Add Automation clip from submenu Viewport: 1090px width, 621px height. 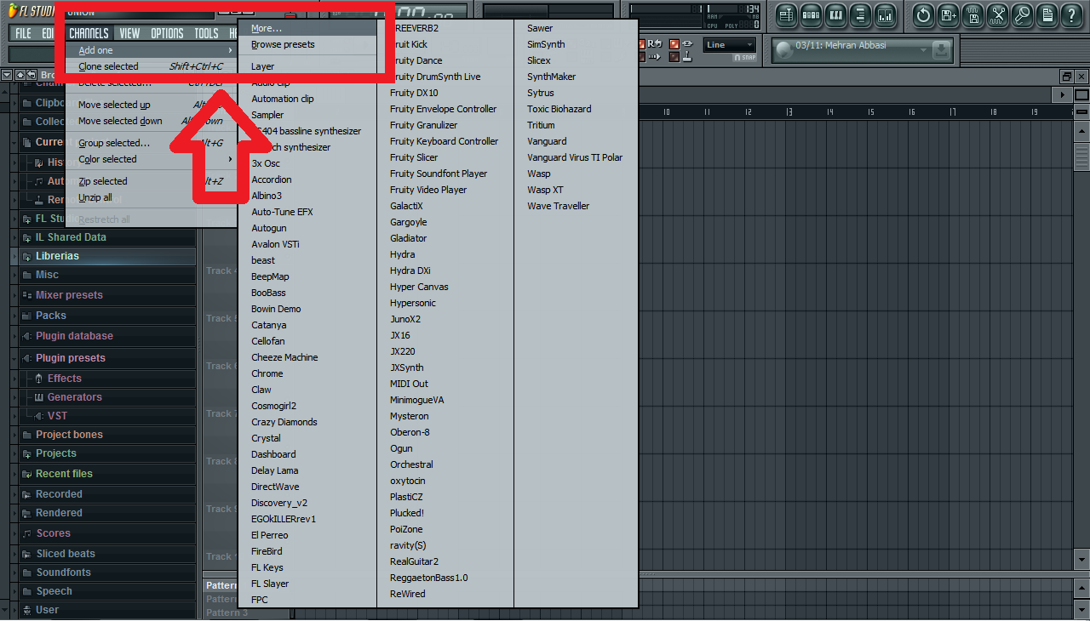tap(307, 99)
